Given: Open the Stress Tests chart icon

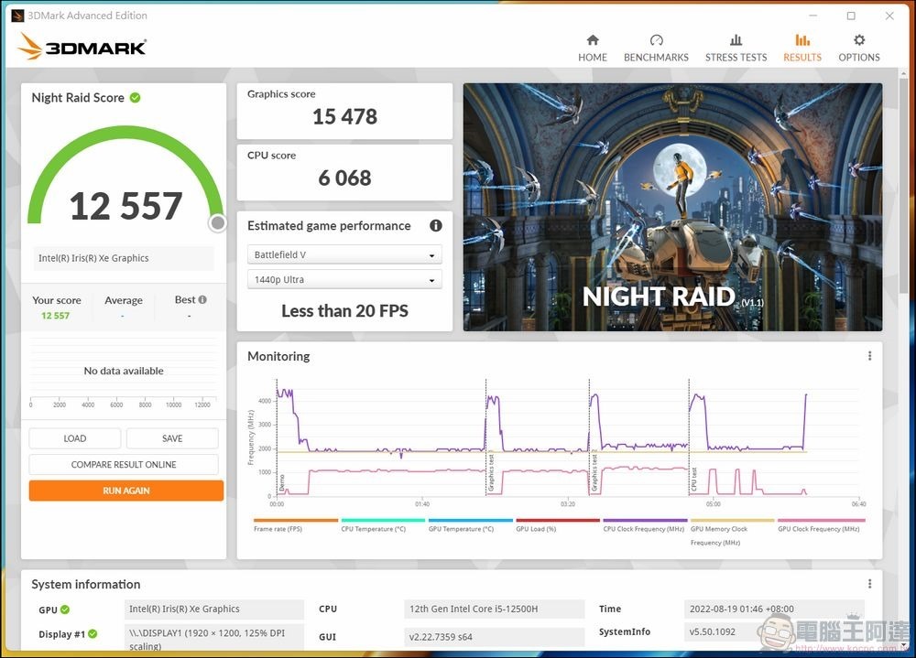Looking at the screenshot, I should [x=736, y=40].
